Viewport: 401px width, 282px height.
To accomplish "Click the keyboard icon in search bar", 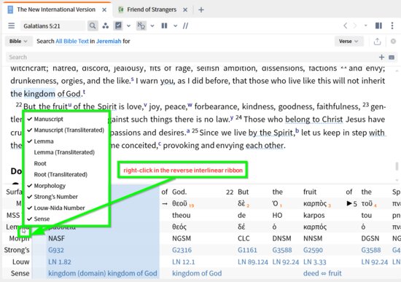I will [x=392, y=58].
